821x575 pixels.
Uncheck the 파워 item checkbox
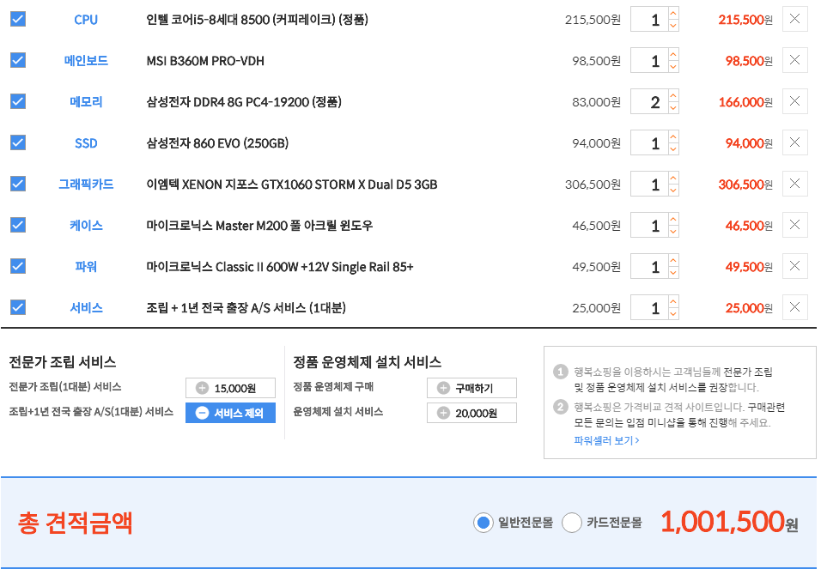[18, 266]
